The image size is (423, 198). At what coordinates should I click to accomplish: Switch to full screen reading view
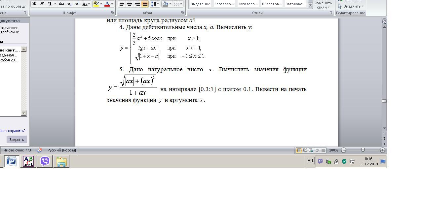tap(305, 150)
